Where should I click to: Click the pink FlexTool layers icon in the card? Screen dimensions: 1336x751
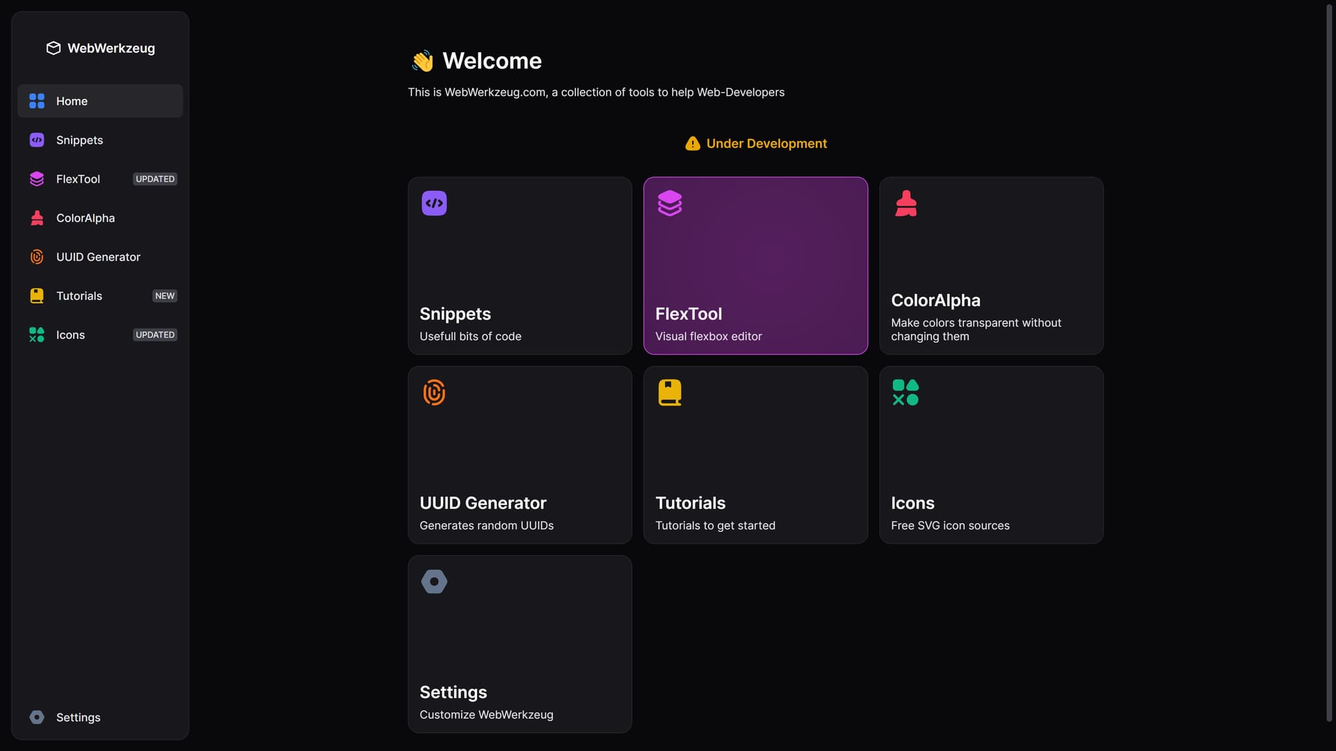669,203
